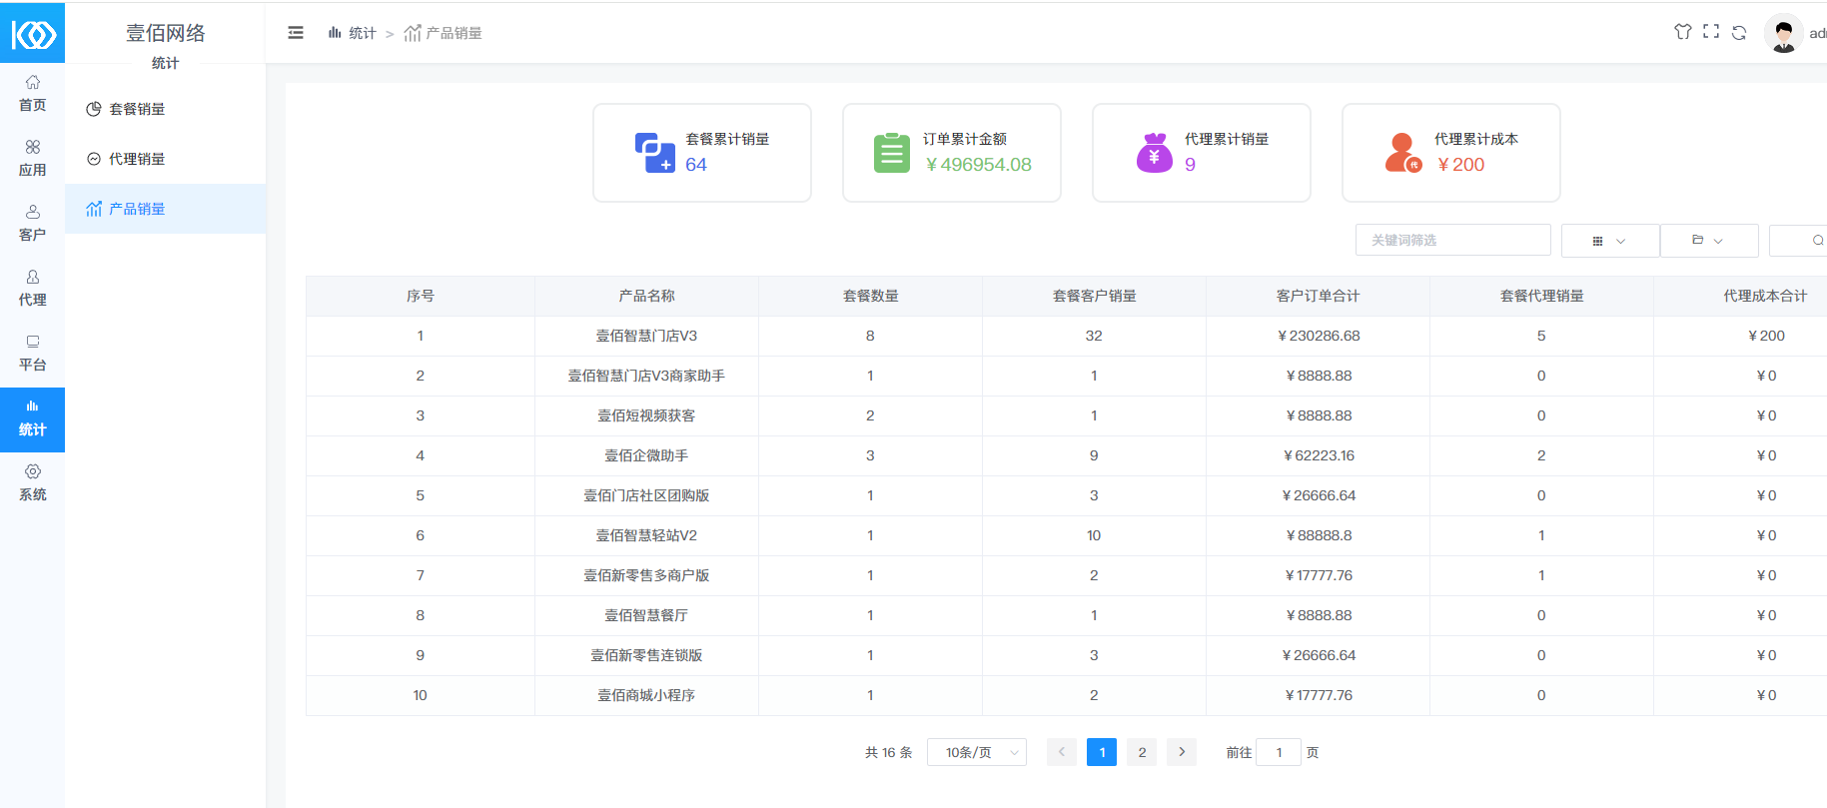This screenshot has height=808, width=1827.
Task: Toggle the hamburger menu collapse icon
Action: pos(296,33)
